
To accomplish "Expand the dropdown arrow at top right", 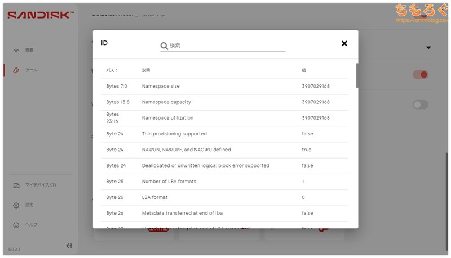I will coord(428,48).
